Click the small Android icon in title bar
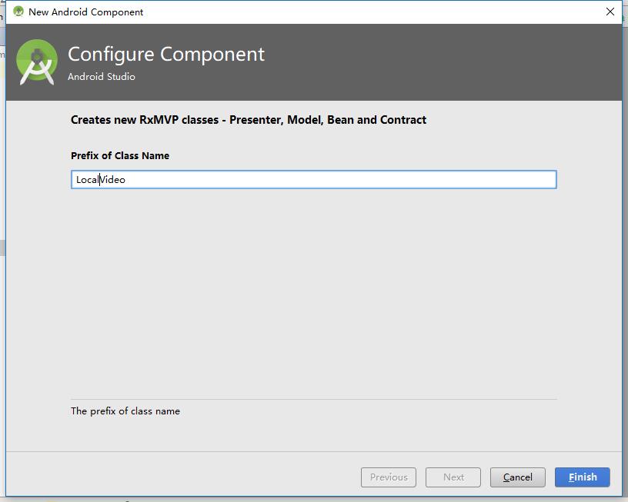 tap(18, 12)
